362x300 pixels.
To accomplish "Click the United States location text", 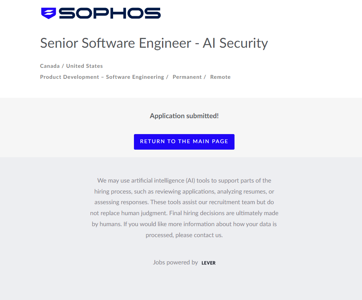I will pos(84,66).
